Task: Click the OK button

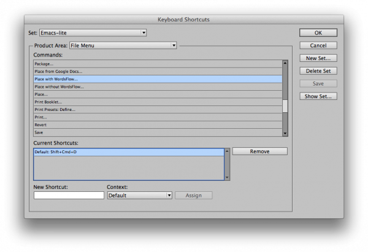Action: click(318, 32)
